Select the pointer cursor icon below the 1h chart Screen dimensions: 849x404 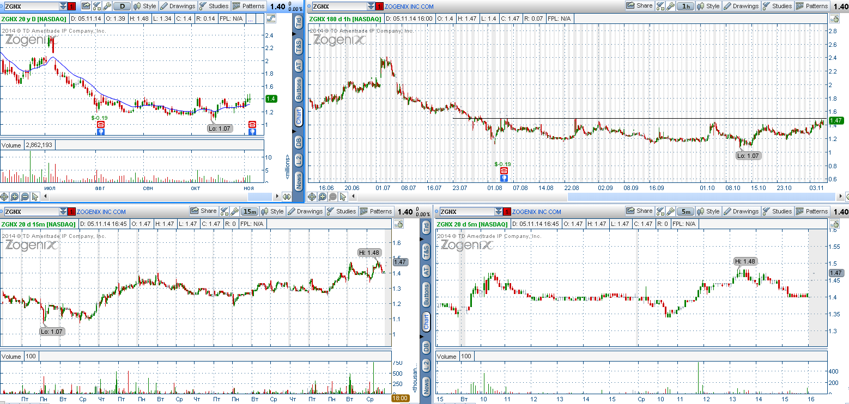(x=343, y=197)
